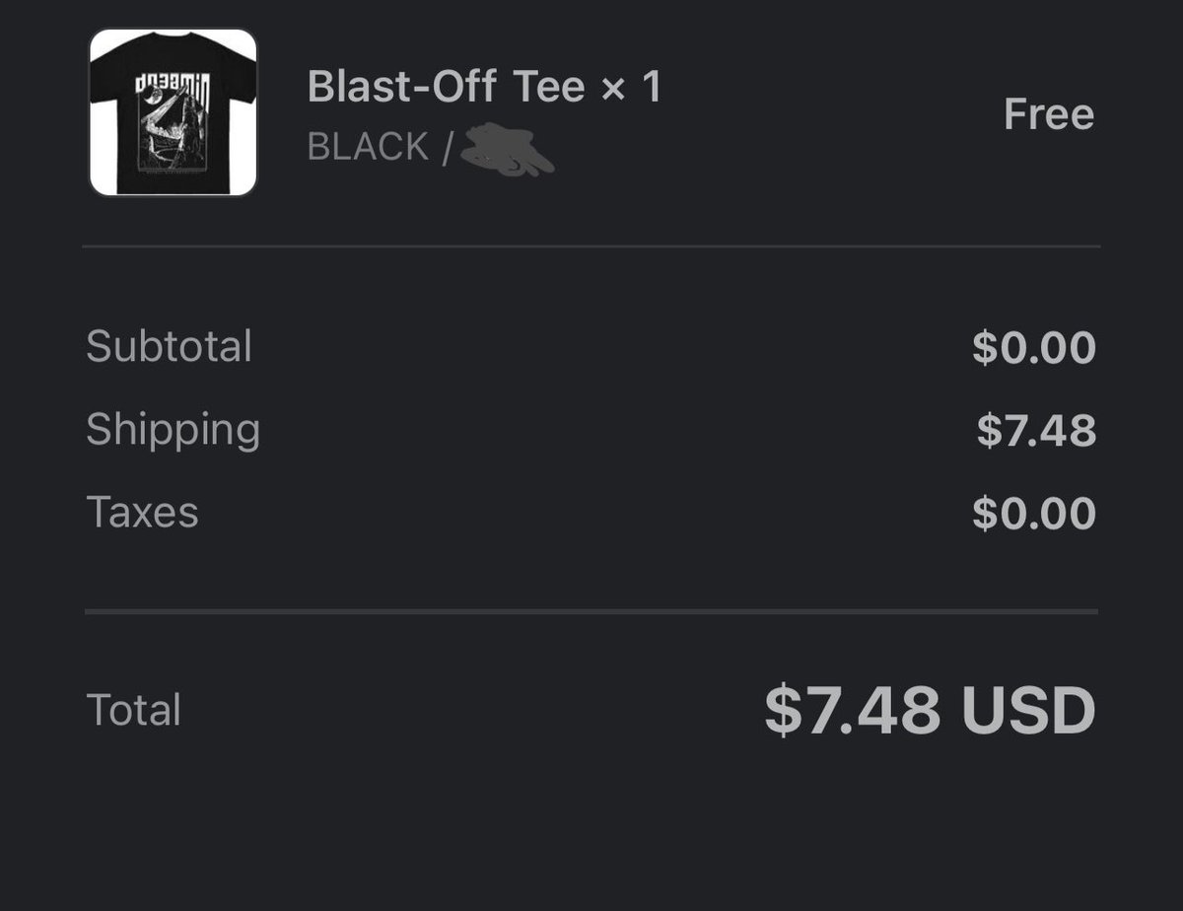Click the BLACK color variant label

coord(368,147)
